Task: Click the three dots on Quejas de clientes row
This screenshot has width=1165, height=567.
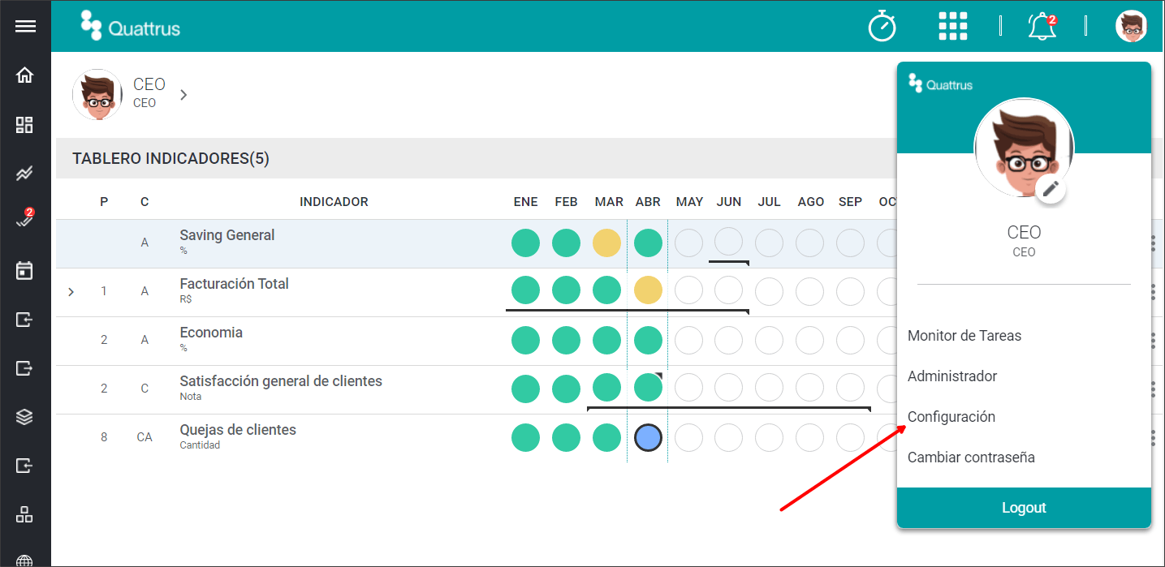Action: 1153,438
